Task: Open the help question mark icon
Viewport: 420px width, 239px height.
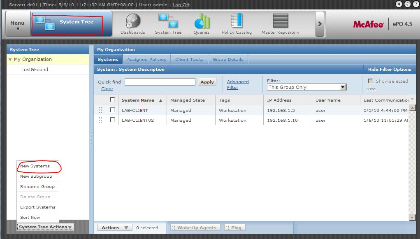Action: [416, 3]
